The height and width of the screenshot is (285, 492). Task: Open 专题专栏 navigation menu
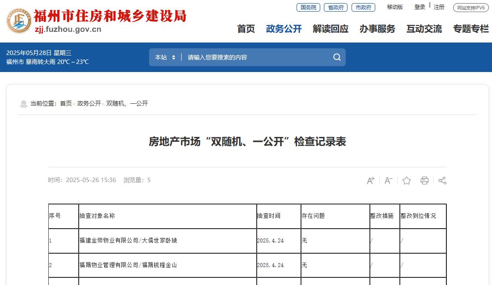[471, 29]
